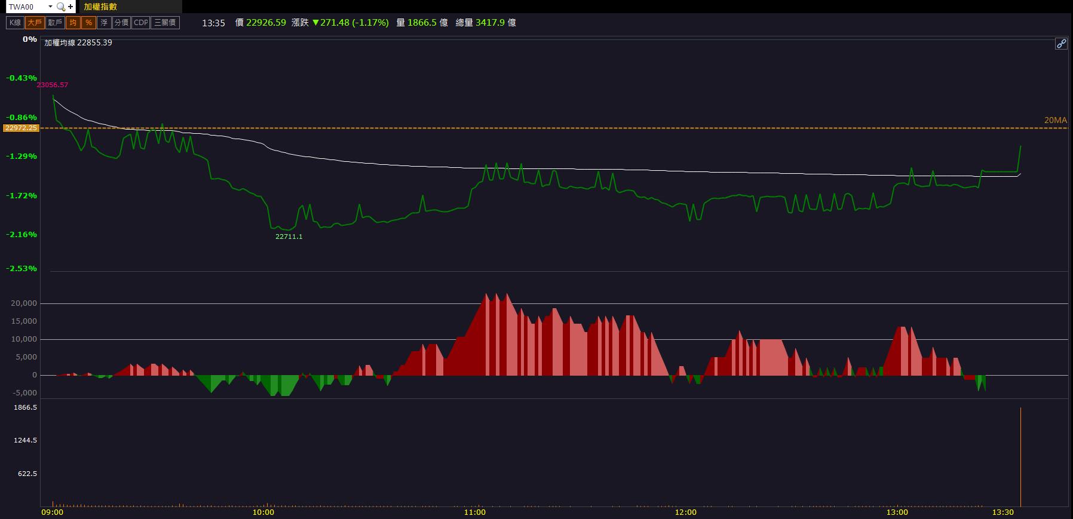Click the 13:30 time axis label
Screen dimensions: 1073x519
pyautogui.click(x=1003, y=512)
